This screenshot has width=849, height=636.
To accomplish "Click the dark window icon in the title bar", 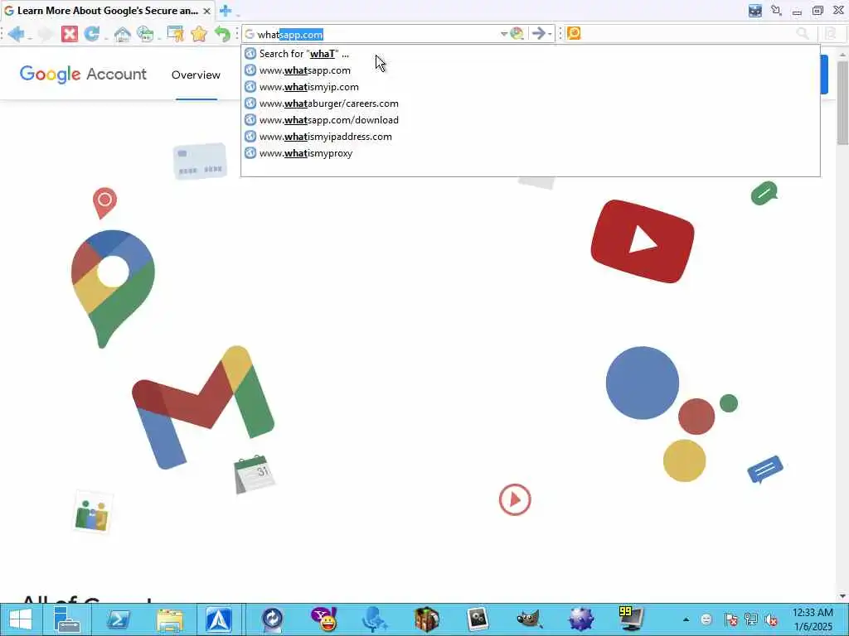I will tap(755, 11).
